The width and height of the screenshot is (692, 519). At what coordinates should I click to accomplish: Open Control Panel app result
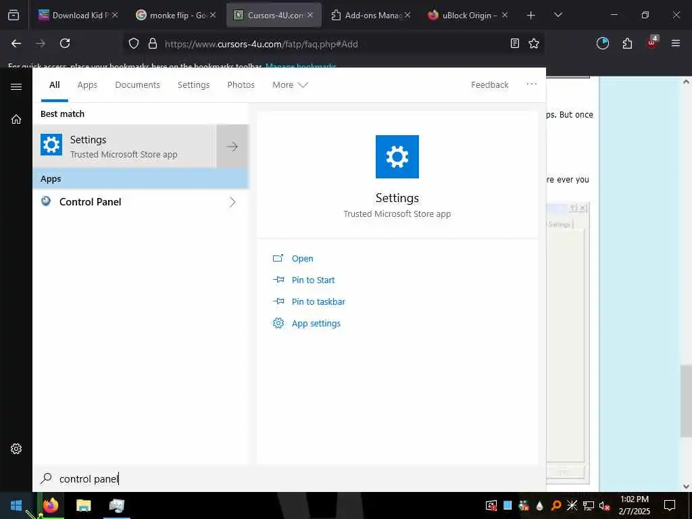90,202
